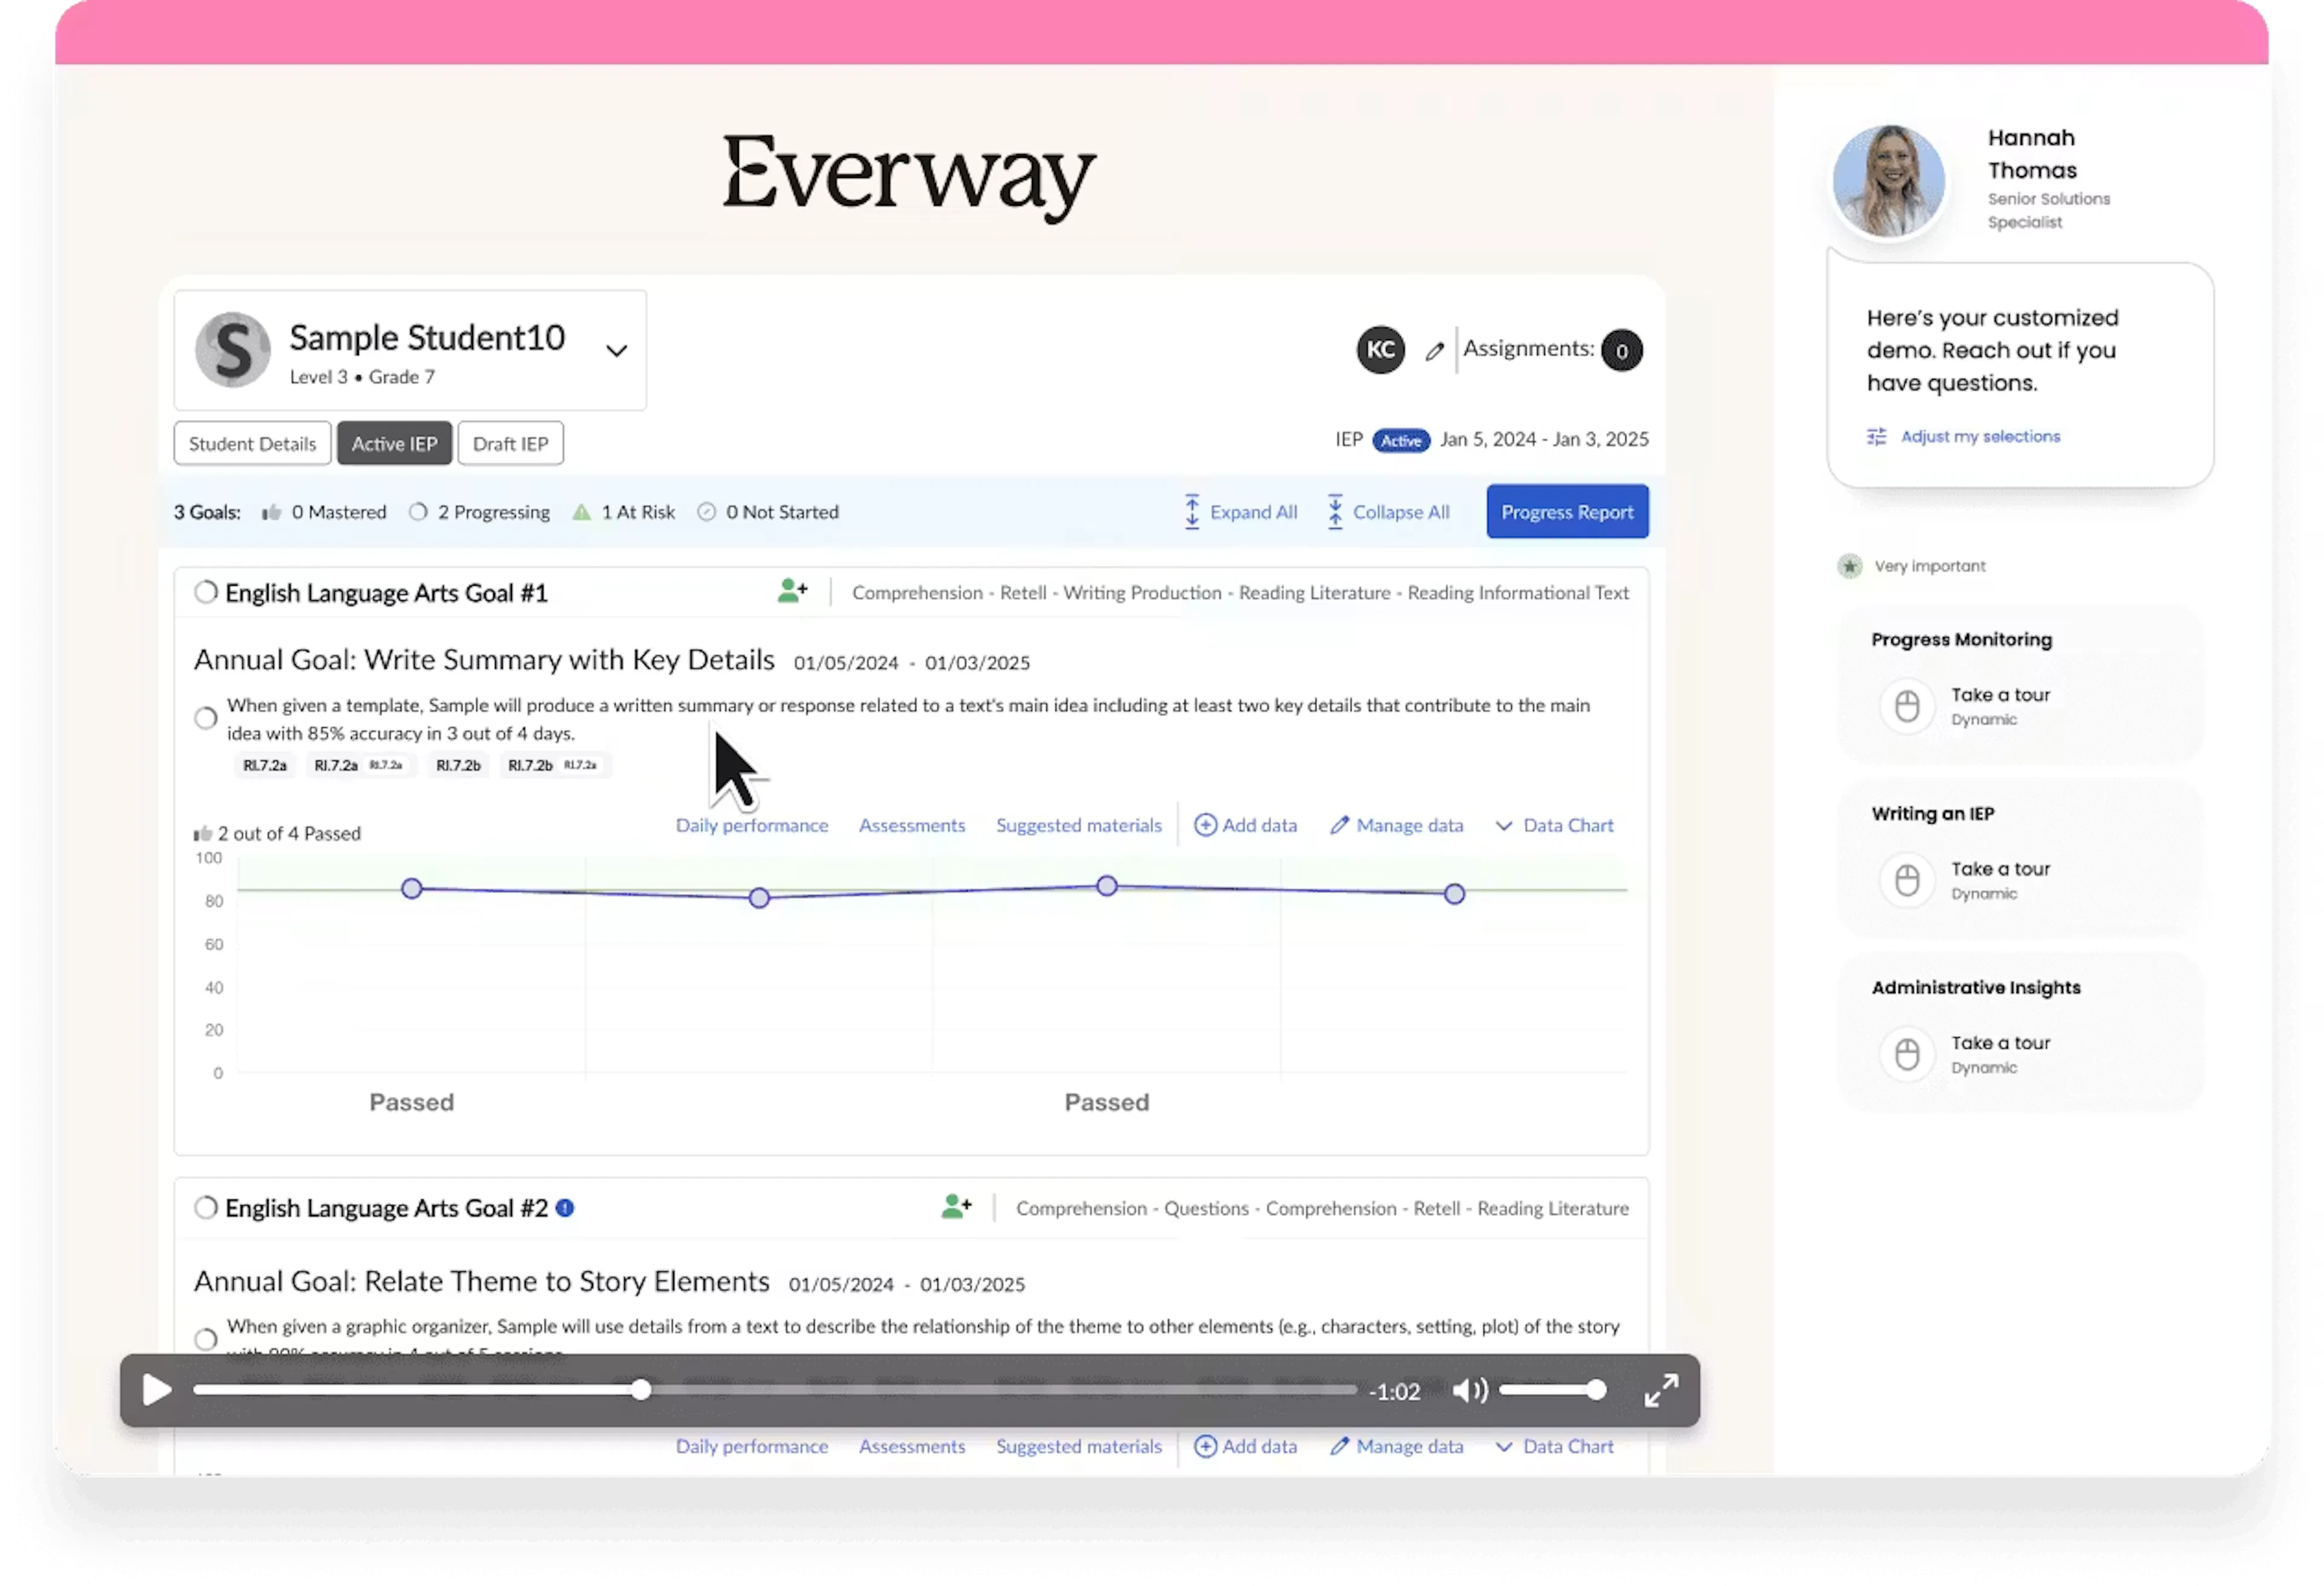The image size is (2324, 1586).
Task: Click Hannah Thomas's profile photo
Action: pyautogui.click(x=1888, y=181)
